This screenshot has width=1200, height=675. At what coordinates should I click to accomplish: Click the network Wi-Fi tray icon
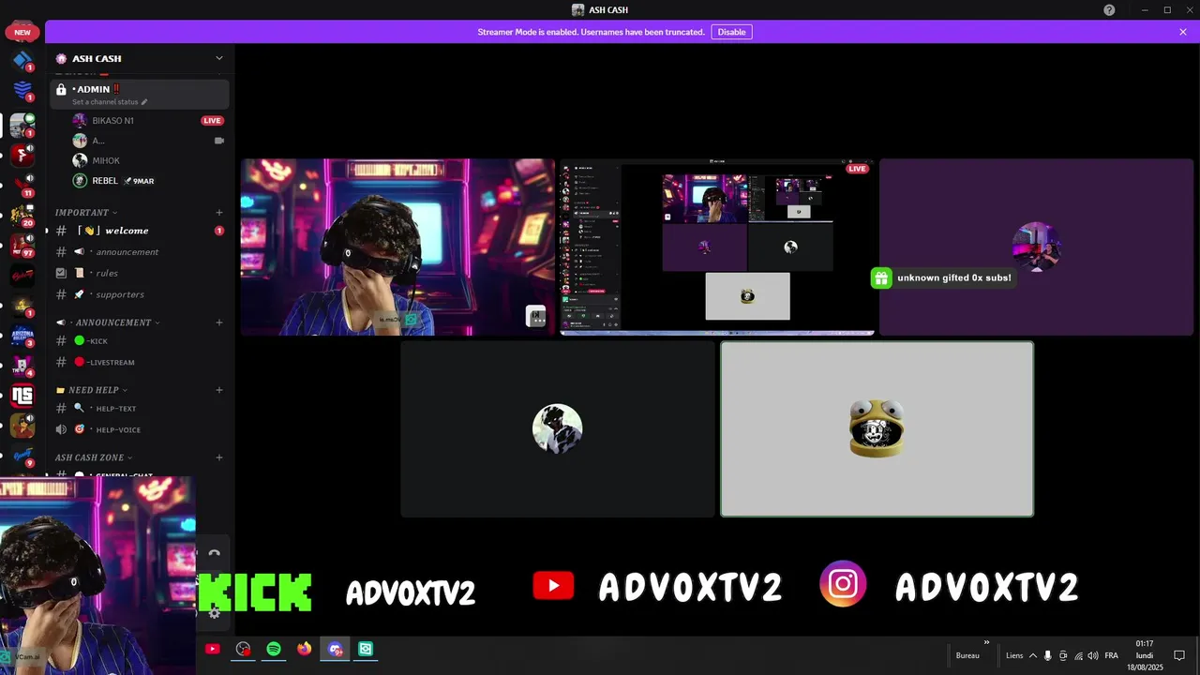(x=1078, y=655)
